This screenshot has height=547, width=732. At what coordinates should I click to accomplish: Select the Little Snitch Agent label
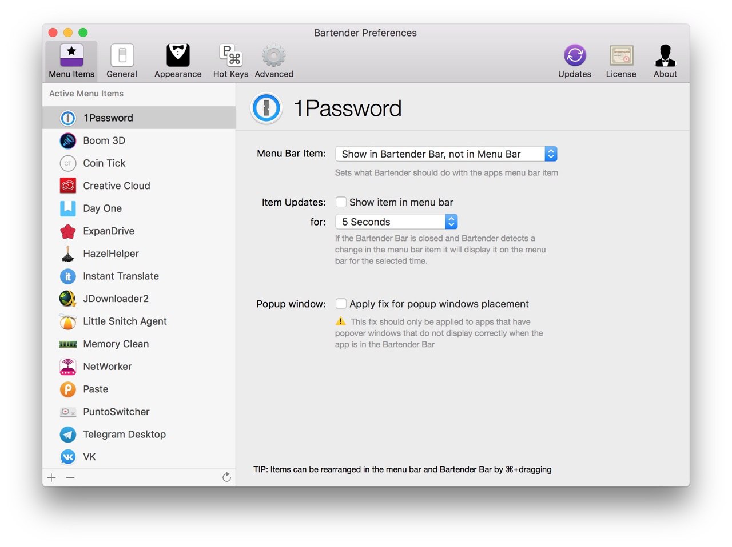coord(125,321)
